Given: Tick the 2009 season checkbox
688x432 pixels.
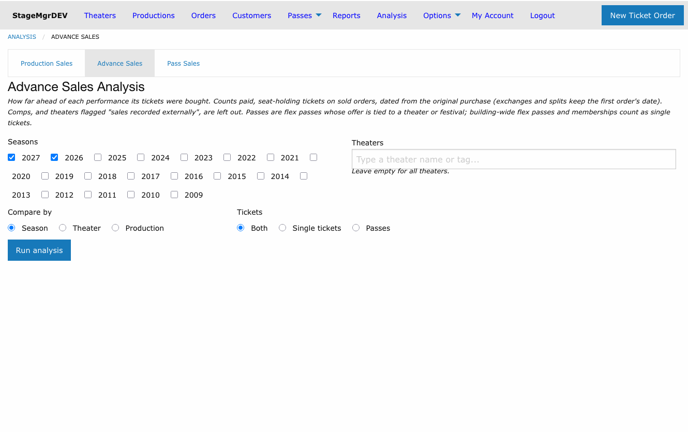Looking at the screenshot, I should click(174, 195).
